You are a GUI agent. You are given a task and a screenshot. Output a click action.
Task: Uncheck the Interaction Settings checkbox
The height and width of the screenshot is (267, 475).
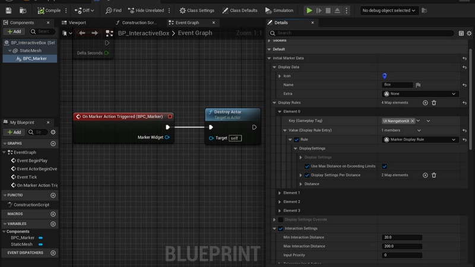tap(280, 228)
